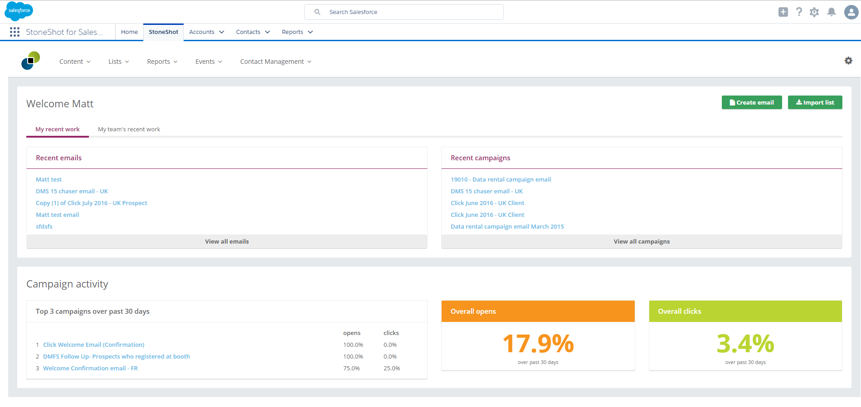Screen dimensions: 861x407
Task: Open the Accounts tab
Action: point(202,32)
